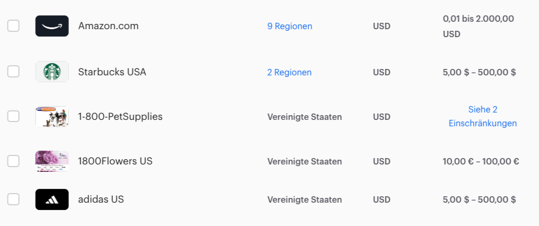Click the 1-800-PetSupplies card thumbnail
This screenshot has height=226, width=539.
coord(52,117)
